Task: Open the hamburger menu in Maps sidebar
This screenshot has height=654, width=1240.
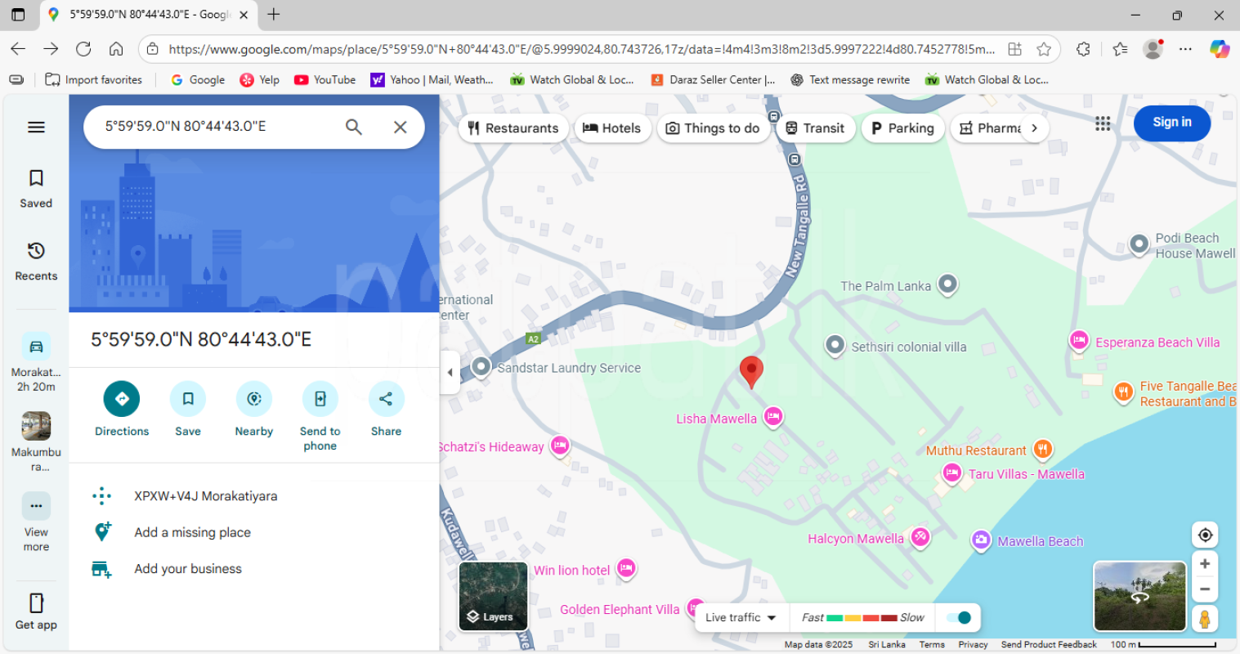Action: (x=36, y=128)
